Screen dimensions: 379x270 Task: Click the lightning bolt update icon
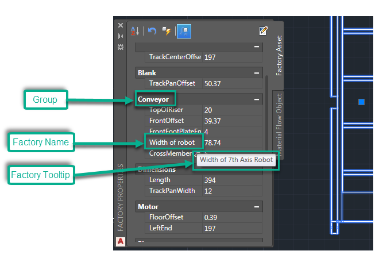(x=167, y=31)
